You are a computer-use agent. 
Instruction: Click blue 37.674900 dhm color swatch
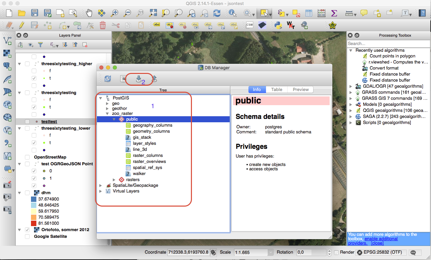coord(34,199)
